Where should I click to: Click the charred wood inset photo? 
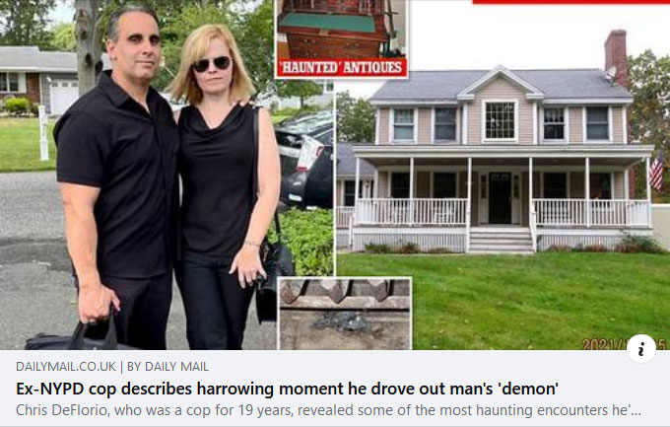(345, 314)
